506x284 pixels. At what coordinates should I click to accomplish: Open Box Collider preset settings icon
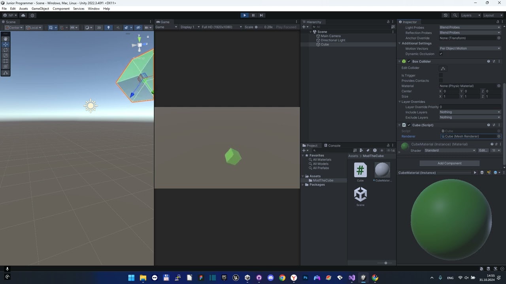[494, 62]
